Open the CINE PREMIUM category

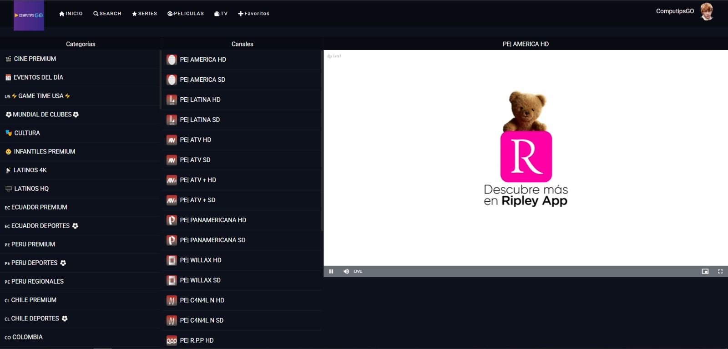tap(35, 59)
